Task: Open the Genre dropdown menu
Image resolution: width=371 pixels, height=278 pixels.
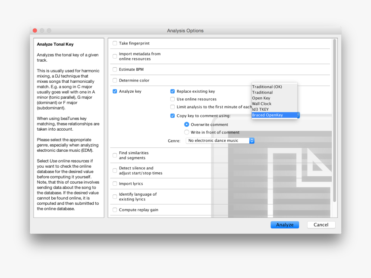Action: [220, 141]
